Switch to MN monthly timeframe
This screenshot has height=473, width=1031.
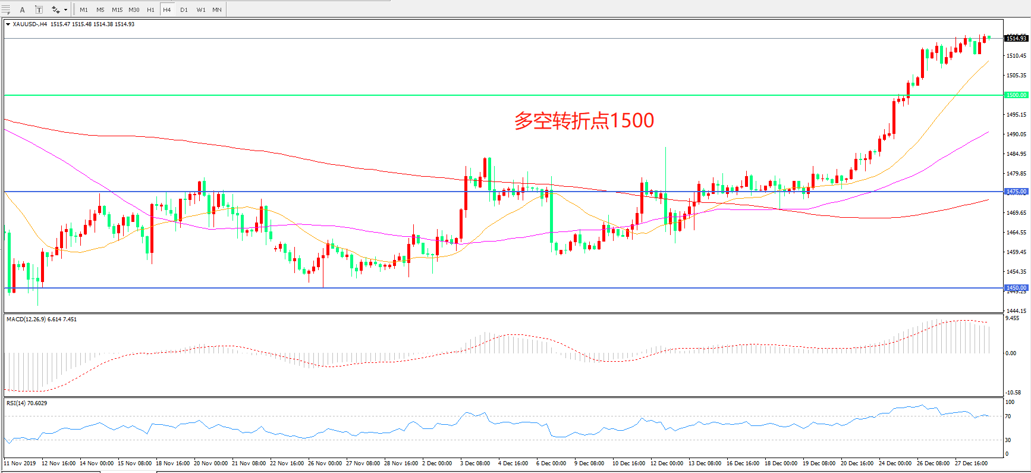click(x=217, y=10)
